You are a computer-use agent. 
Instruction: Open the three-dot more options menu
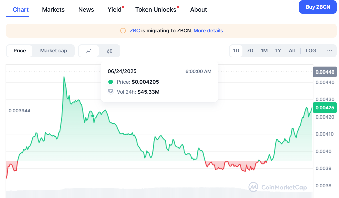(329, 51)
